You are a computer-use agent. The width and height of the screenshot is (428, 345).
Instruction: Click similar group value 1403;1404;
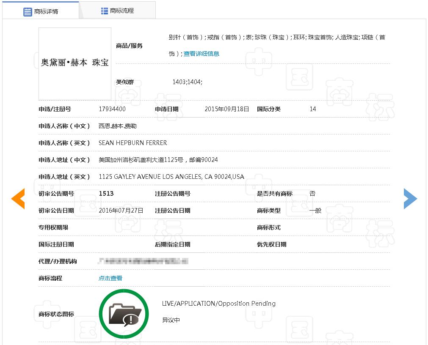[x=188, y=82]
